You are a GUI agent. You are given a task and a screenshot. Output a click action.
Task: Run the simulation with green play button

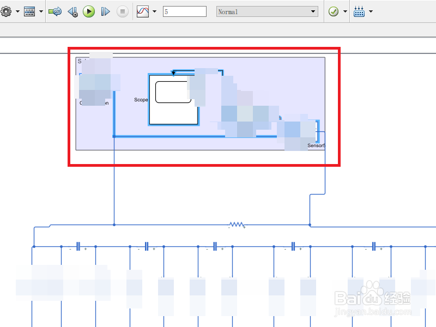click(x=89, y=11)
